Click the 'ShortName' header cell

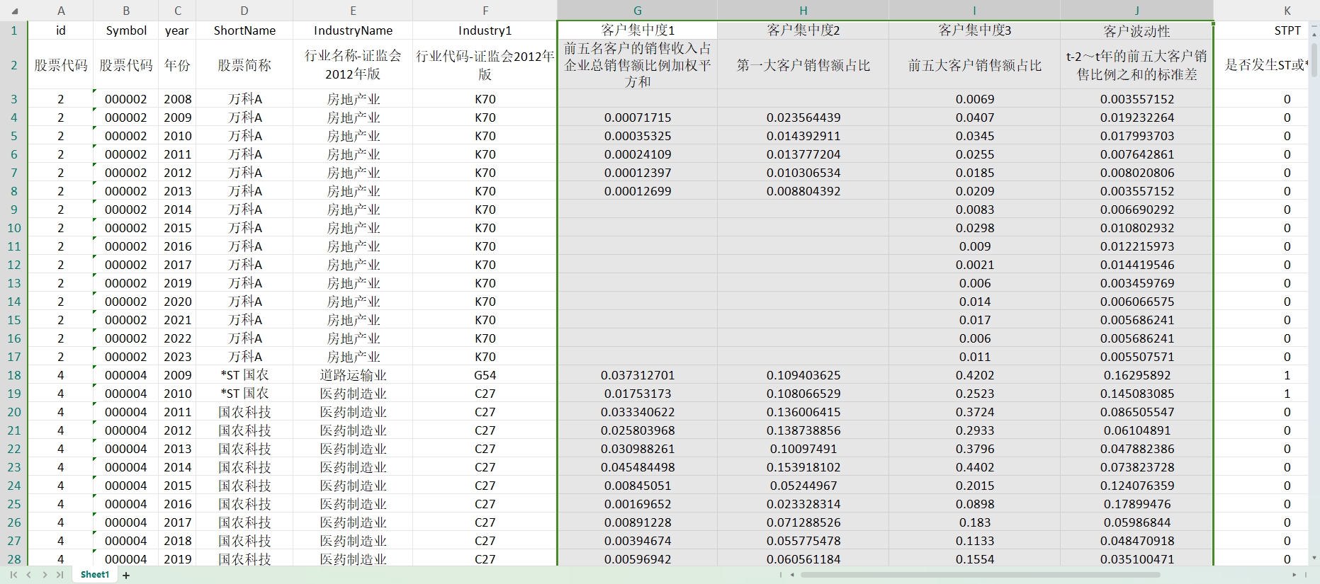point(244,30)
